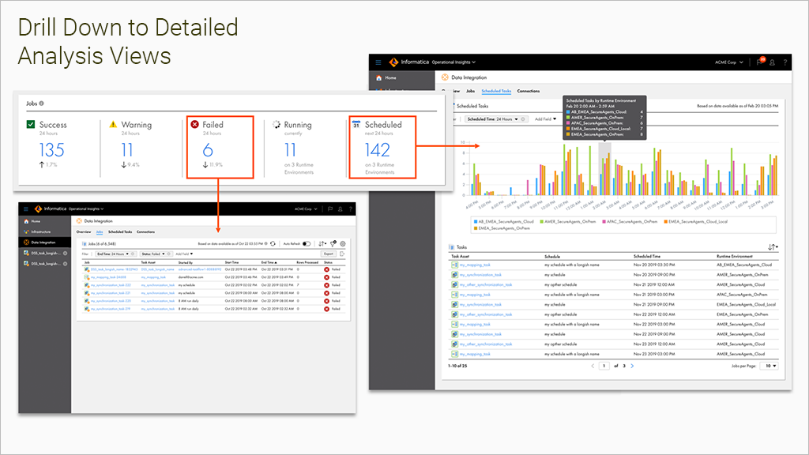
Task: Open ACME Corp dropdown in Scheduled Tasks window
Action: tap(728, 62)
